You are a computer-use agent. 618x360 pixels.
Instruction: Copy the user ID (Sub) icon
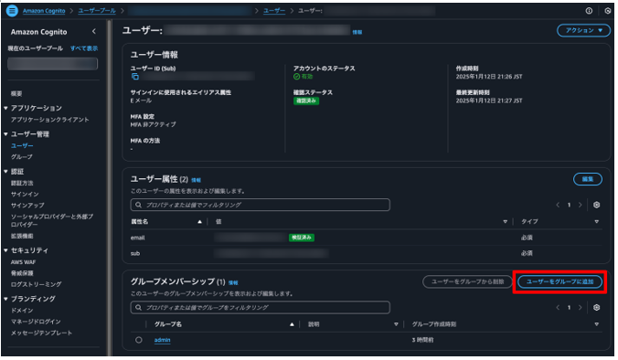(134, 77)
